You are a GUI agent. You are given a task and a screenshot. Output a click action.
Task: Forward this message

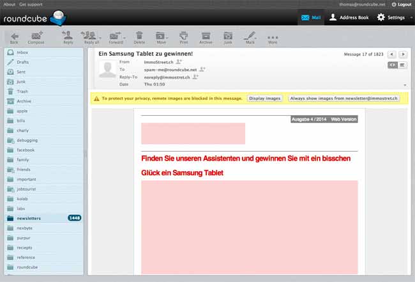tap(115, 38)
